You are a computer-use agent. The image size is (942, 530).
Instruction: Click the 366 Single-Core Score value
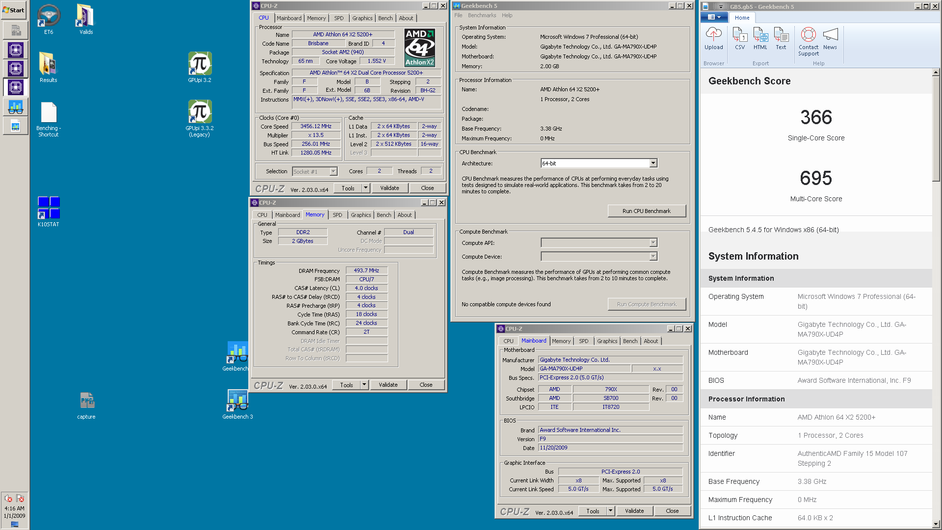click(816, 117)
